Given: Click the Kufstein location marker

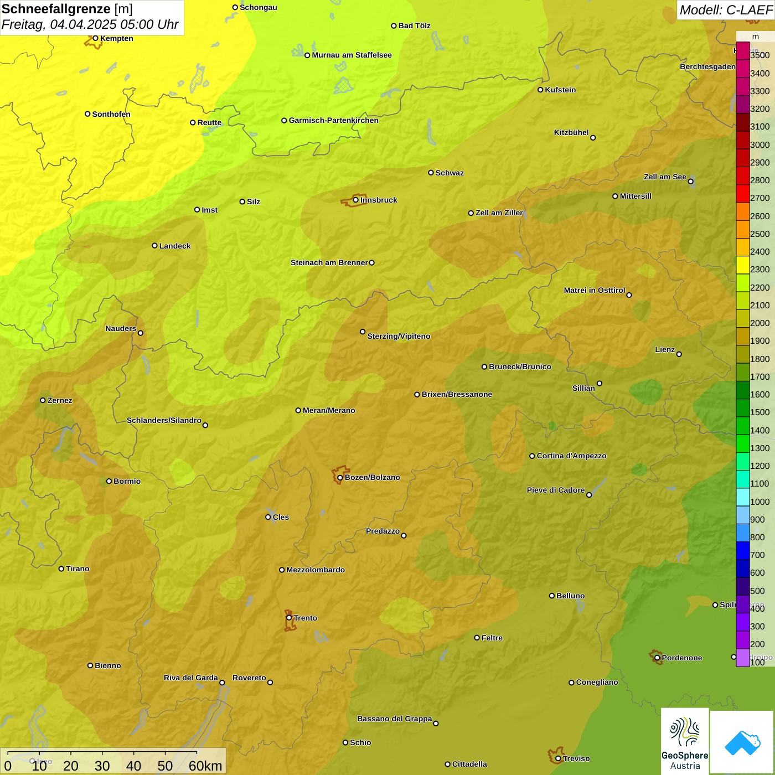Looking at the screenshot, I should (540, 90).
